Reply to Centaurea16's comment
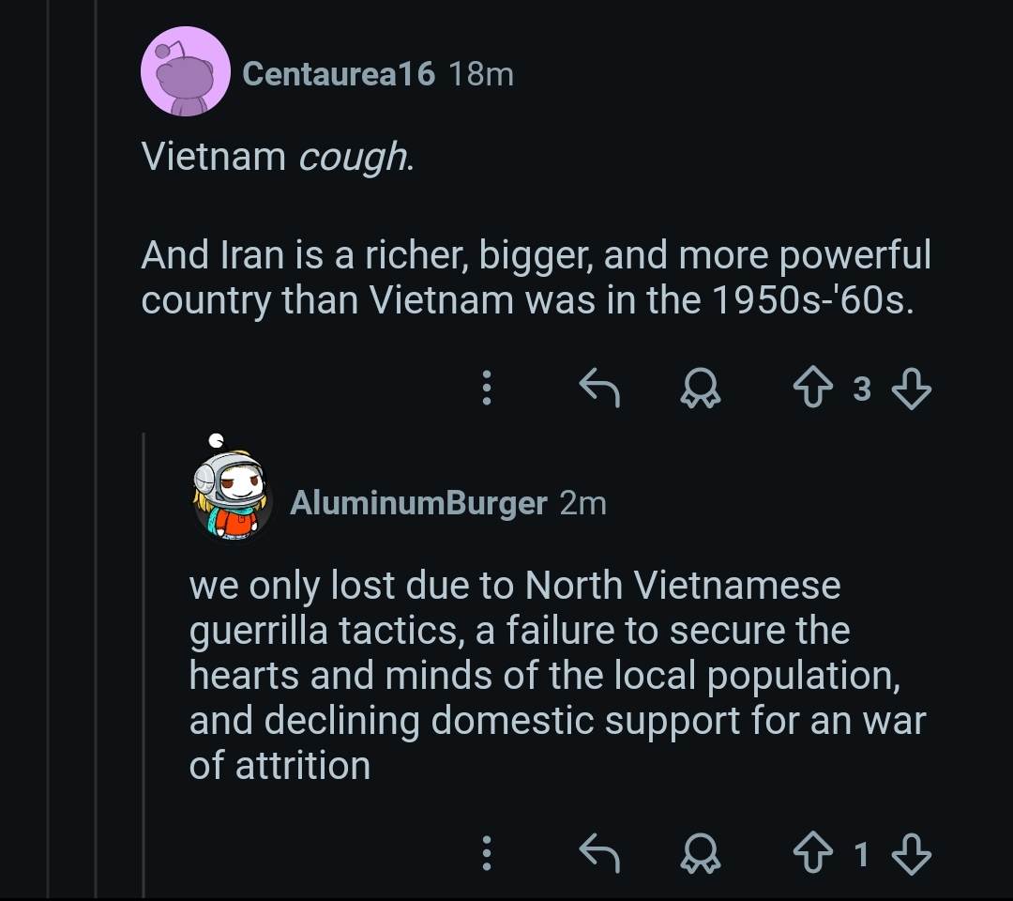Image resolution: width=1013 pixels, height=901 pixels. point(599,388)
